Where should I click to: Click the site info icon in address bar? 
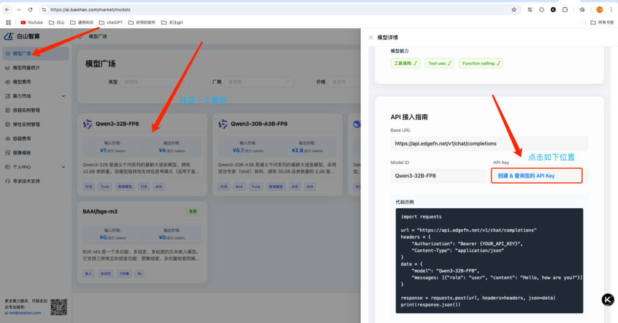click(x=44, y=10)
